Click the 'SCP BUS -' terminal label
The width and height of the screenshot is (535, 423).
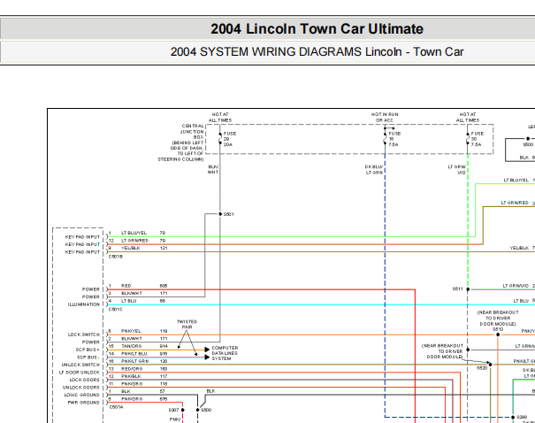[x=88, y=358]
